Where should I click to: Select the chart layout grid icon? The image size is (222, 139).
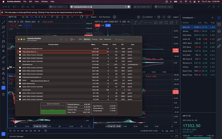(139, 17)
